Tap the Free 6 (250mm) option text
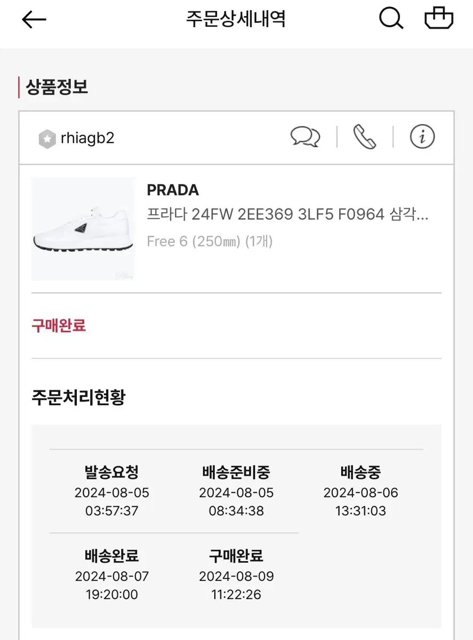This screenshot has width=473, height=640. [x=210, y=242]
